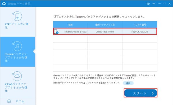Select iPhone(iPhone 8 Plus) backup name

[x=75, y=32]
